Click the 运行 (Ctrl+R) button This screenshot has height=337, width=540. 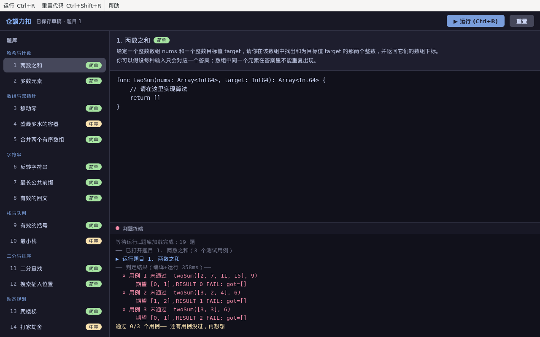475,21
